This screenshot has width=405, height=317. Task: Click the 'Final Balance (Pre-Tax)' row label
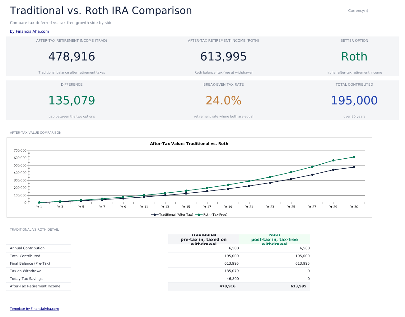point(30,263)
